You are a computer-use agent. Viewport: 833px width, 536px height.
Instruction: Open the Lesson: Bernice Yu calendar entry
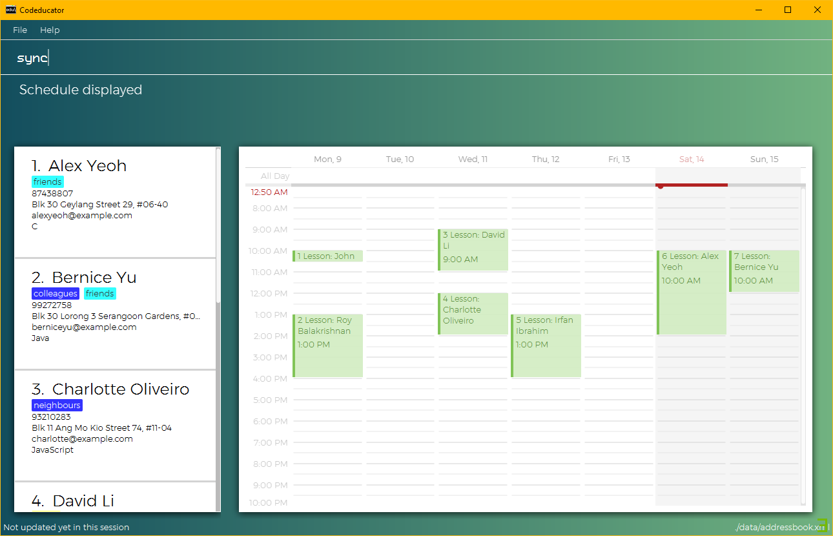(765, 271)
